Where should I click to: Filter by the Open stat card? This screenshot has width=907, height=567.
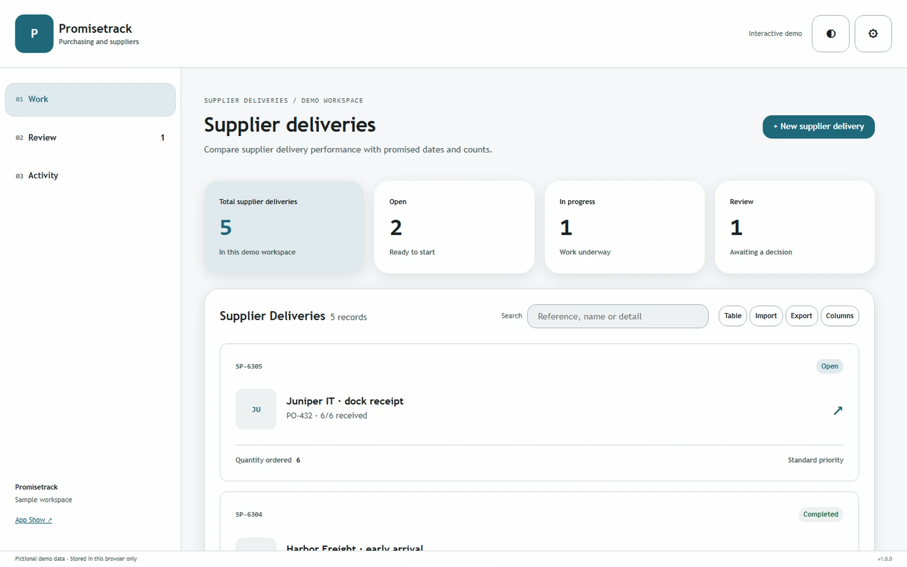click(454, 227)
